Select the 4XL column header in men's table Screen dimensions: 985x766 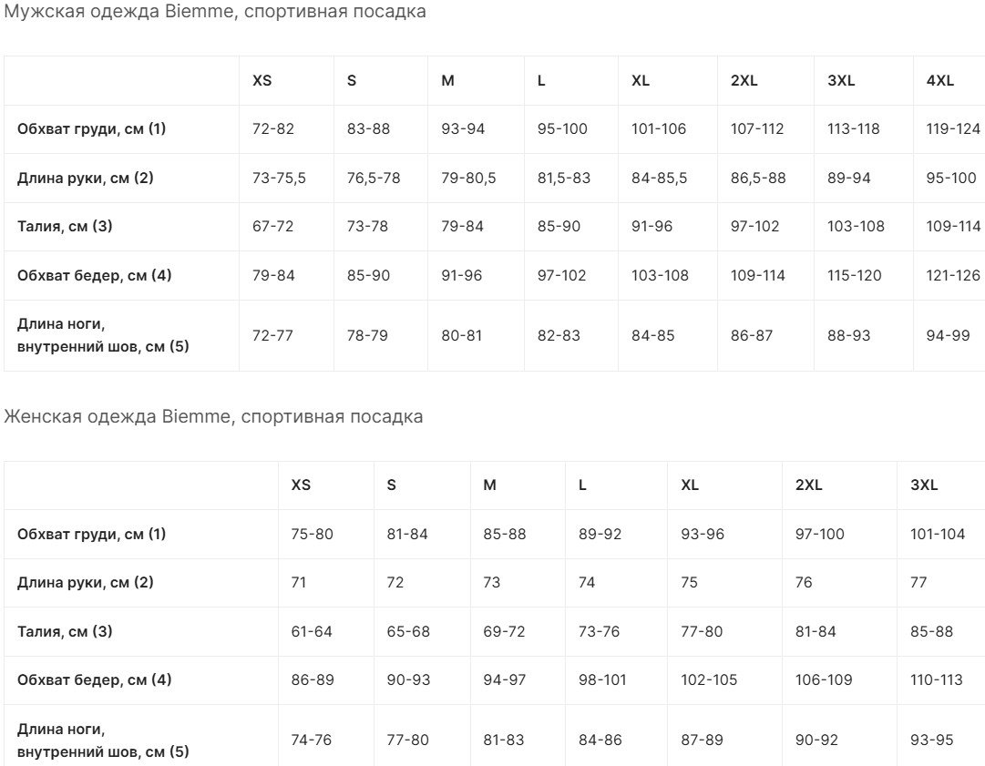point(939,80)
